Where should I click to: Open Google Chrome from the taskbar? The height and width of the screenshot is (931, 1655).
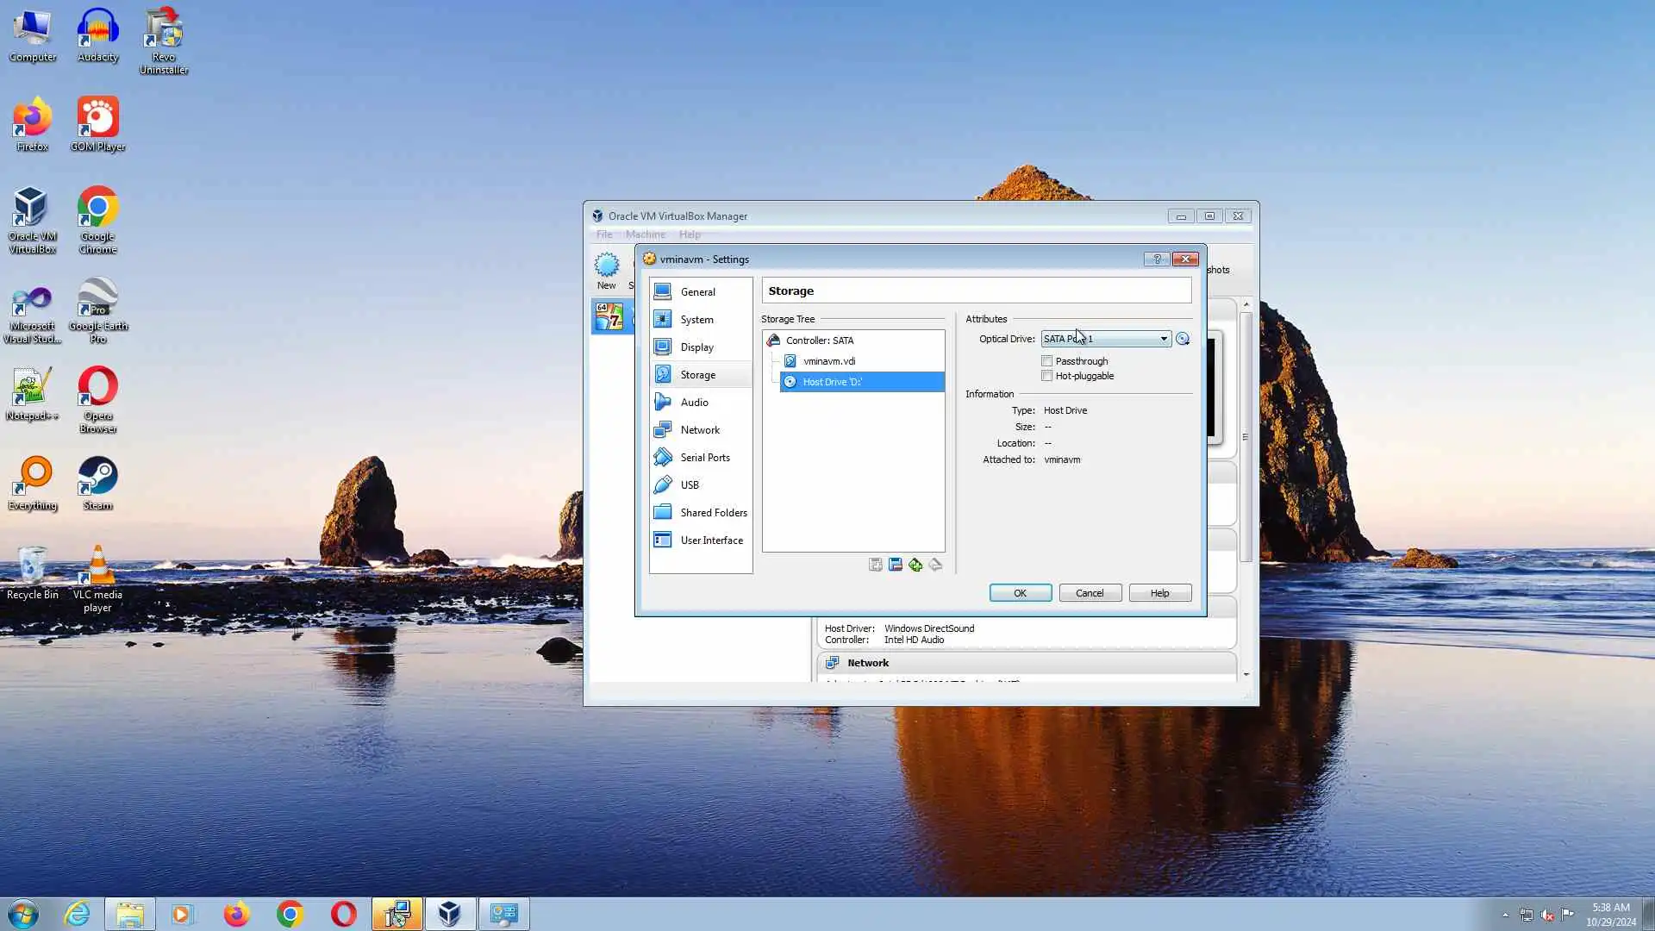(x=290, y=914)
